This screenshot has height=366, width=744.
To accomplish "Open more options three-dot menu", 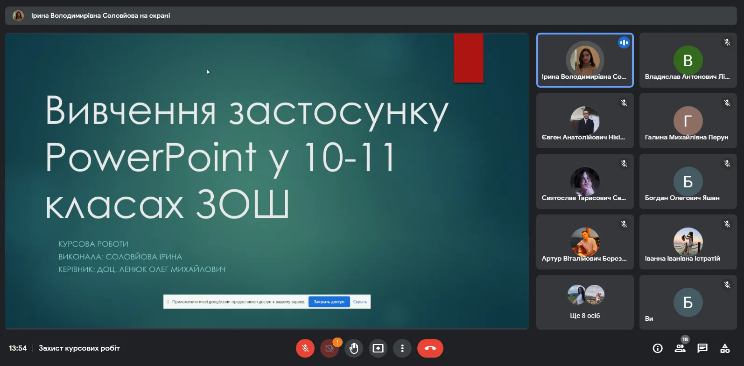I will (402, 348).
